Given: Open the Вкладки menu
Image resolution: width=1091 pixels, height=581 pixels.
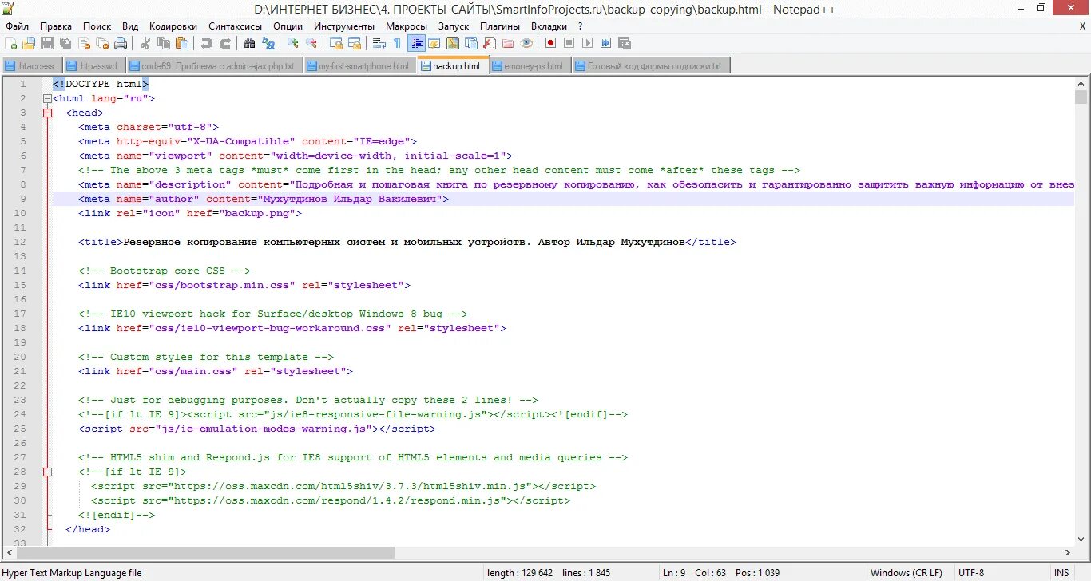Looking at the screenshot, I should click(549, 26).
